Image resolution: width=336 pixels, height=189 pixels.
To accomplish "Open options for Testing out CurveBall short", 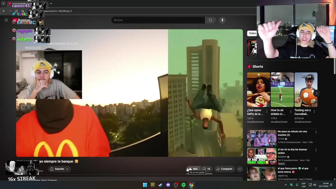I will point(314,112).
